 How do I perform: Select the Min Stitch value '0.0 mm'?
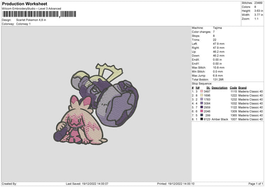click(x=218, y=71)
